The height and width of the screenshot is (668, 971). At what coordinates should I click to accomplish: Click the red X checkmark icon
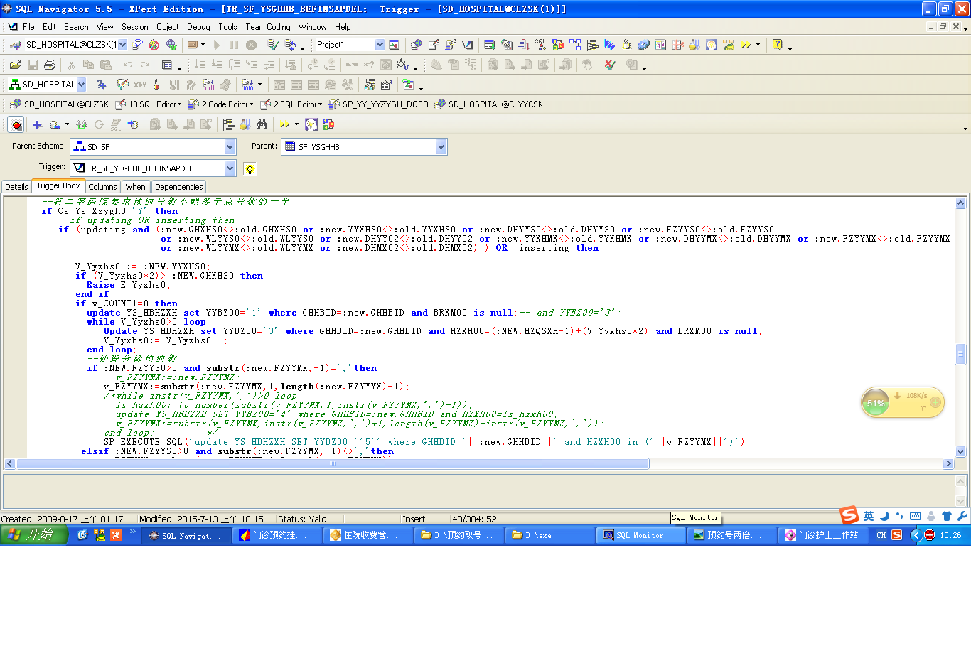pyautogui.click(x=609, y=65)
